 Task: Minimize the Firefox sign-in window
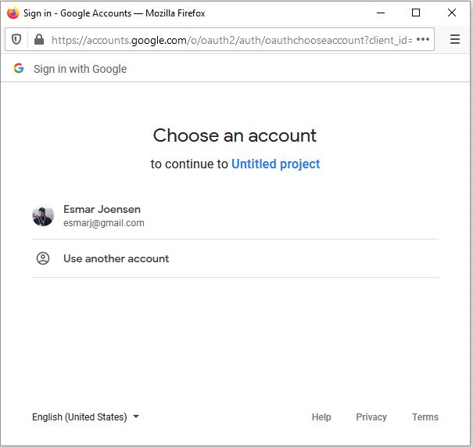tap(380, 13)
